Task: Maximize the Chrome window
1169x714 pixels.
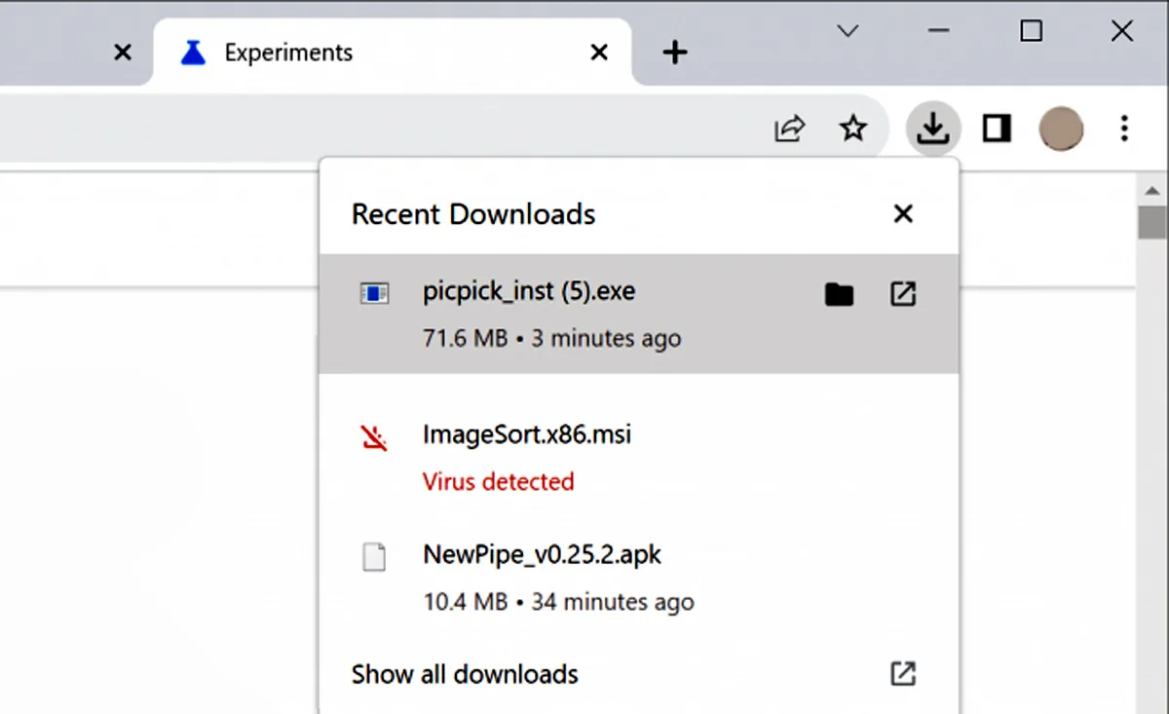Action: [1031, 31]
